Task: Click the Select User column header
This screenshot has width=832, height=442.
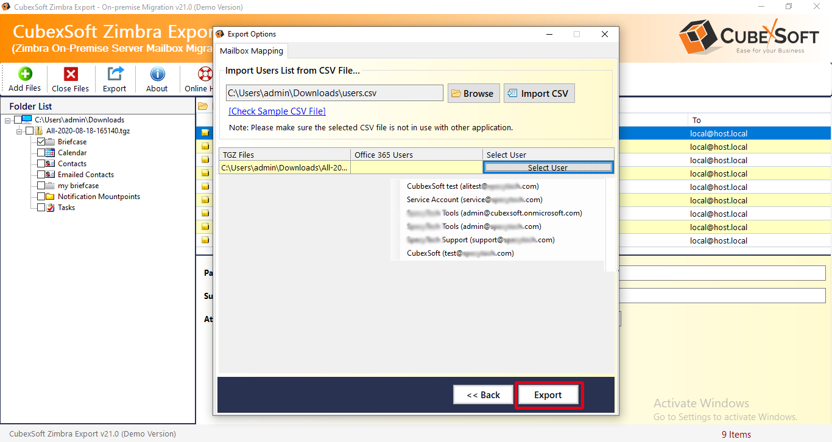Action: click(548, 155)
